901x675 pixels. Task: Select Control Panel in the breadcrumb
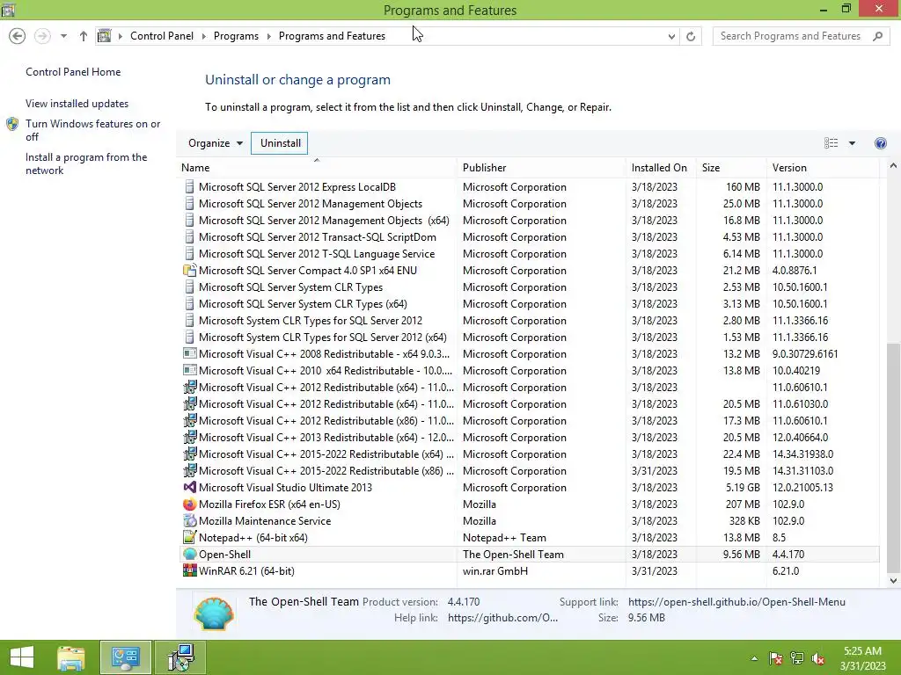(x=162, y=36)
